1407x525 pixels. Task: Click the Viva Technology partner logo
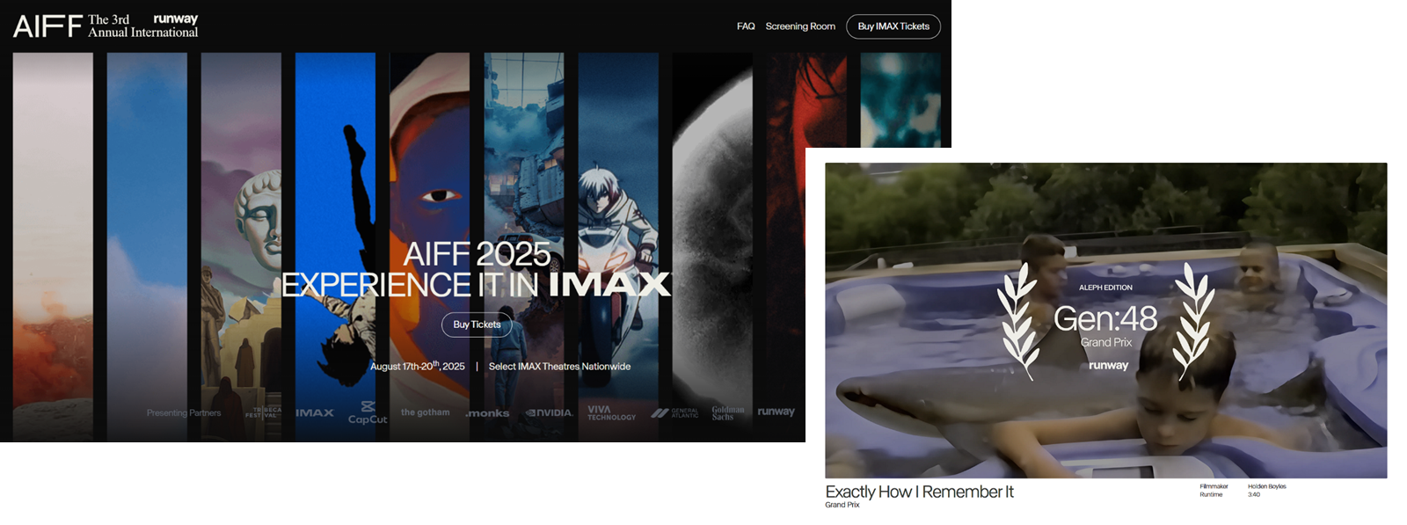[x=611, y=413]
